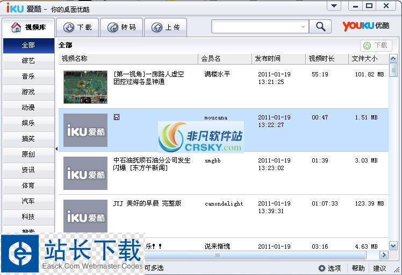
Task: Open the 上传 upload tab
Action: [166, 27]
